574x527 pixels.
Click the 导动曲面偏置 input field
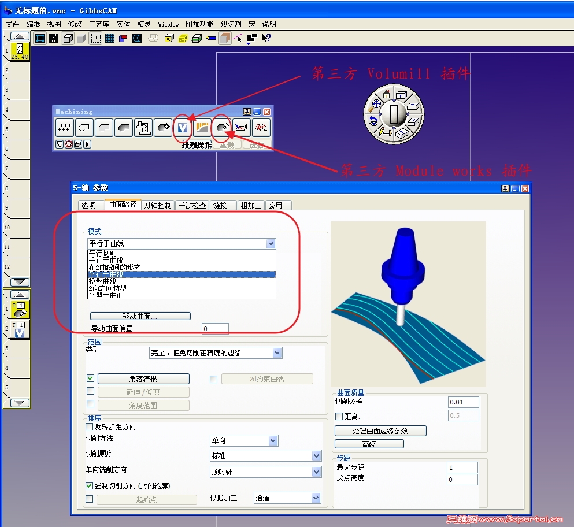215,329
